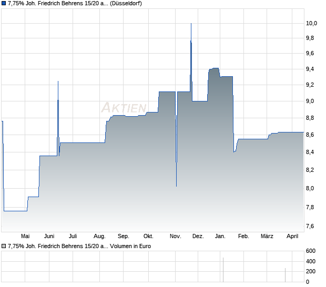
Task: Click the 'Juni' month label
Action: [x=49, y=237]
